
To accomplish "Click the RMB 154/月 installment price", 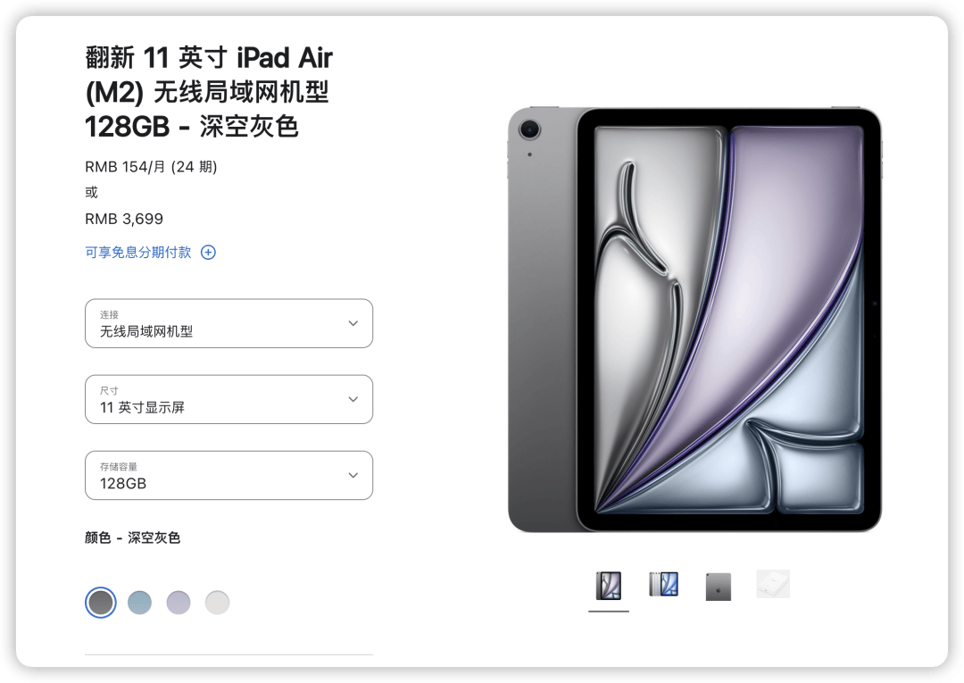I will [x=151, y=167].
